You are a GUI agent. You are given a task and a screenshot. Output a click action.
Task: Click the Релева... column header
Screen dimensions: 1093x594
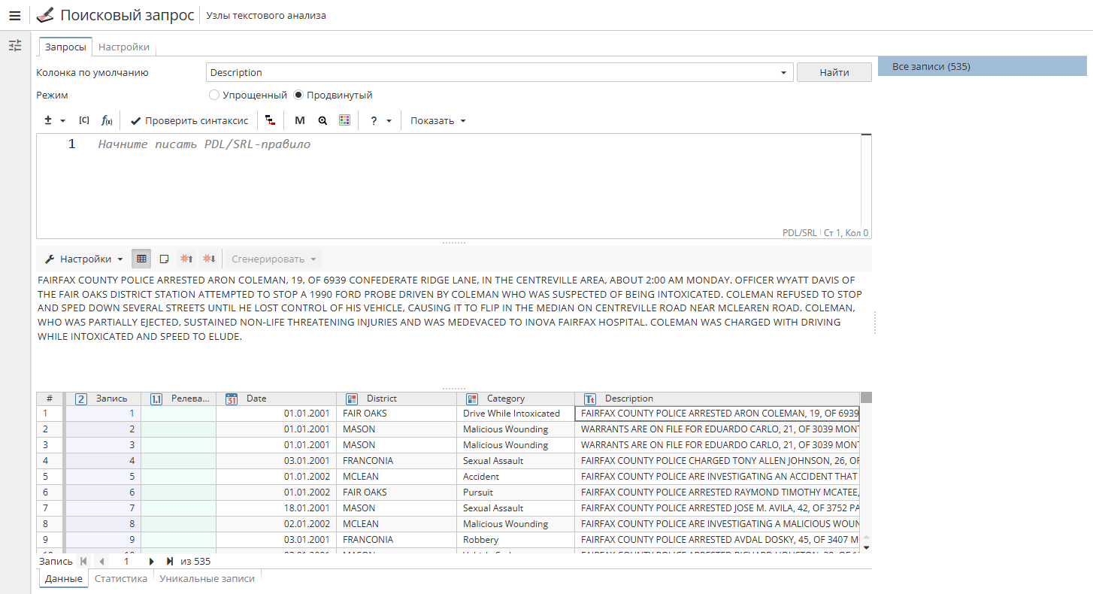point(179,399)
